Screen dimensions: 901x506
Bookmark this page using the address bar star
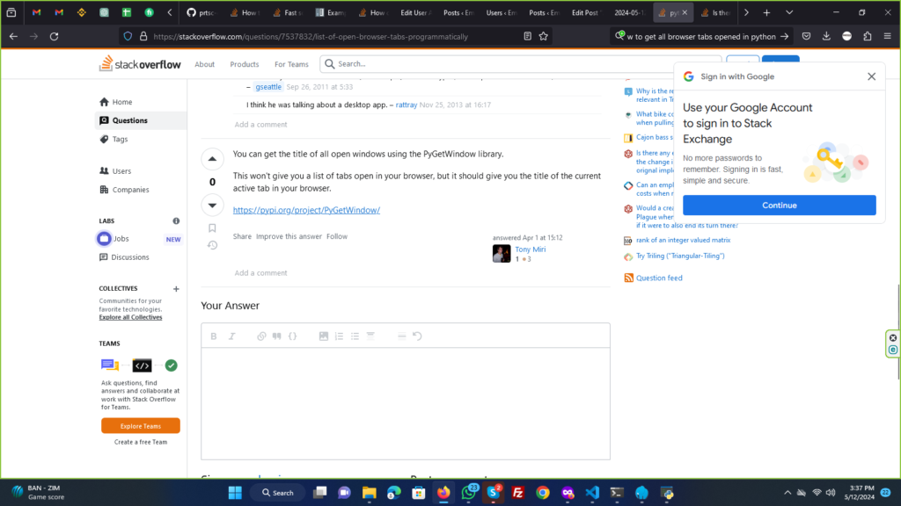544,36
